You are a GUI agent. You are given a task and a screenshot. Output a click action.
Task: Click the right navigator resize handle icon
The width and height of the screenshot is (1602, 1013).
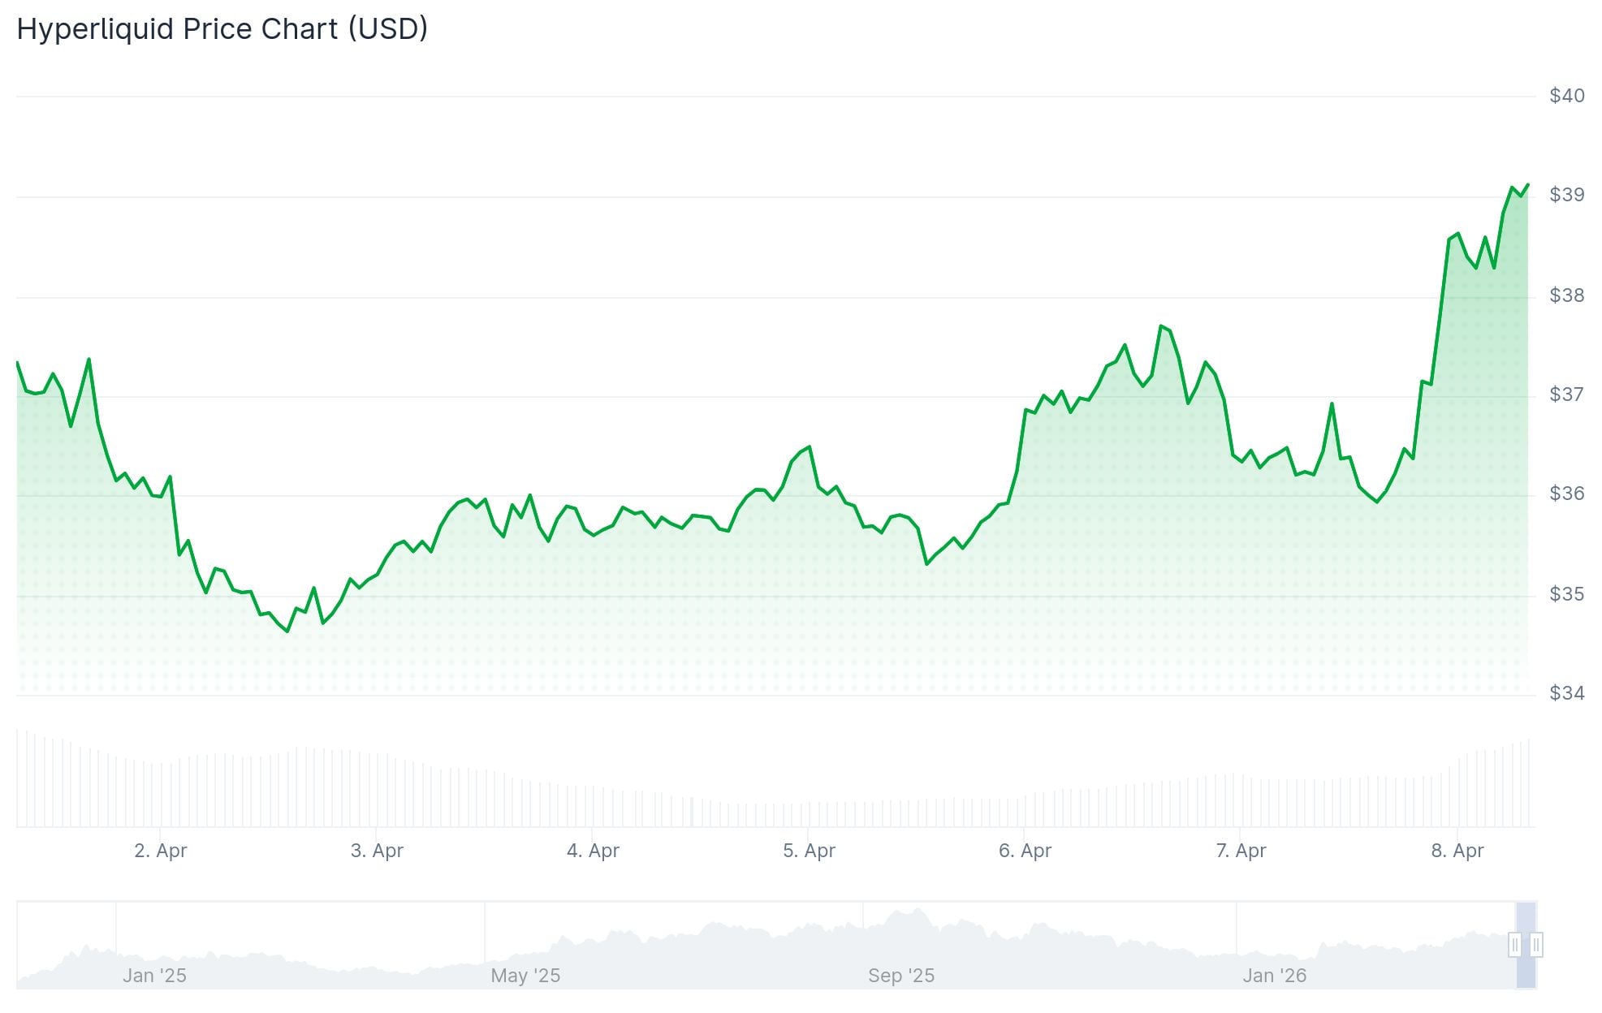pyautogui.click(x=1535, y=944)
